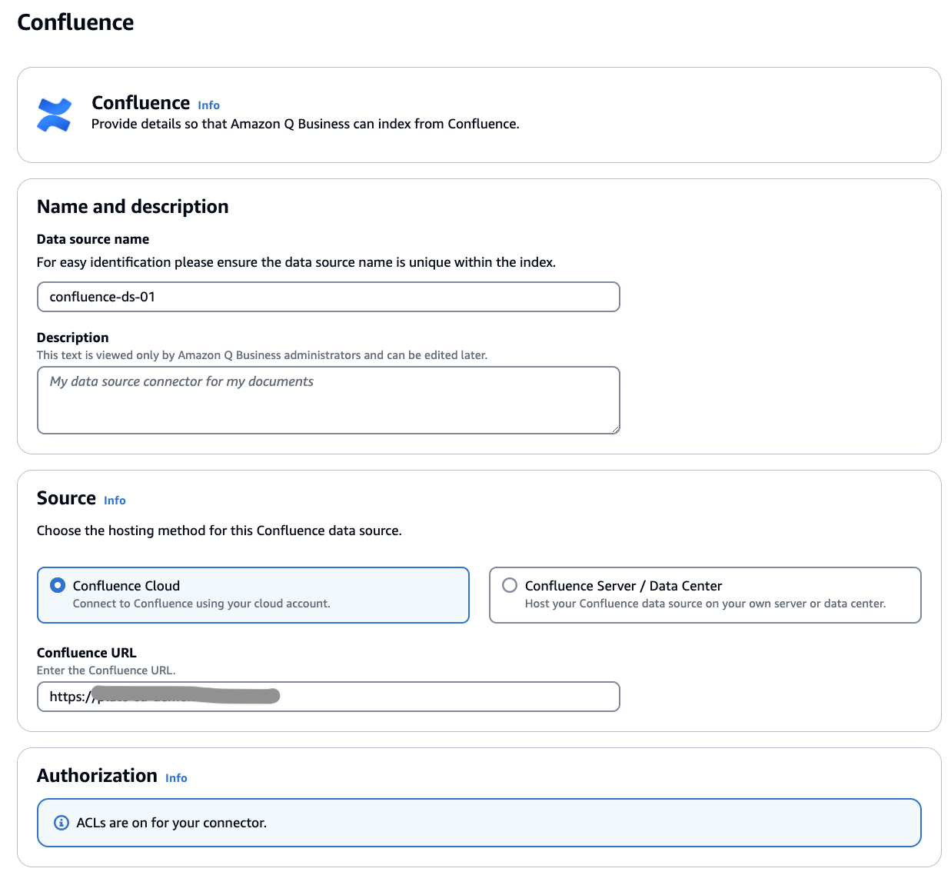Open the Info link next to Source

[115, 501]
